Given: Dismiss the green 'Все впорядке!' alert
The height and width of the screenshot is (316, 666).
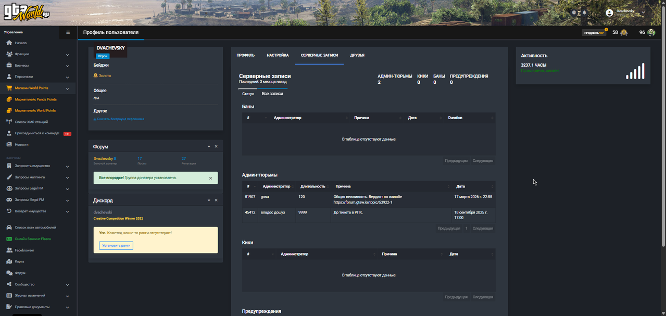Looking at the screenshot, I should [210, 178].
